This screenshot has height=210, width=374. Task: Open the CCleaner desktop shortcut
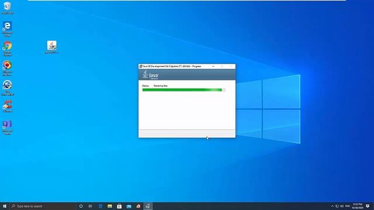(7, 106)
